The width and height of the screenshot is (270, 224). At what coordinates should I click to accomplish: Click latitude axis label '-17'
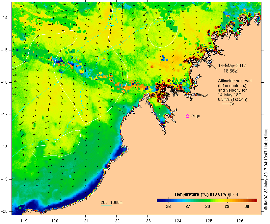coord(4,115)
